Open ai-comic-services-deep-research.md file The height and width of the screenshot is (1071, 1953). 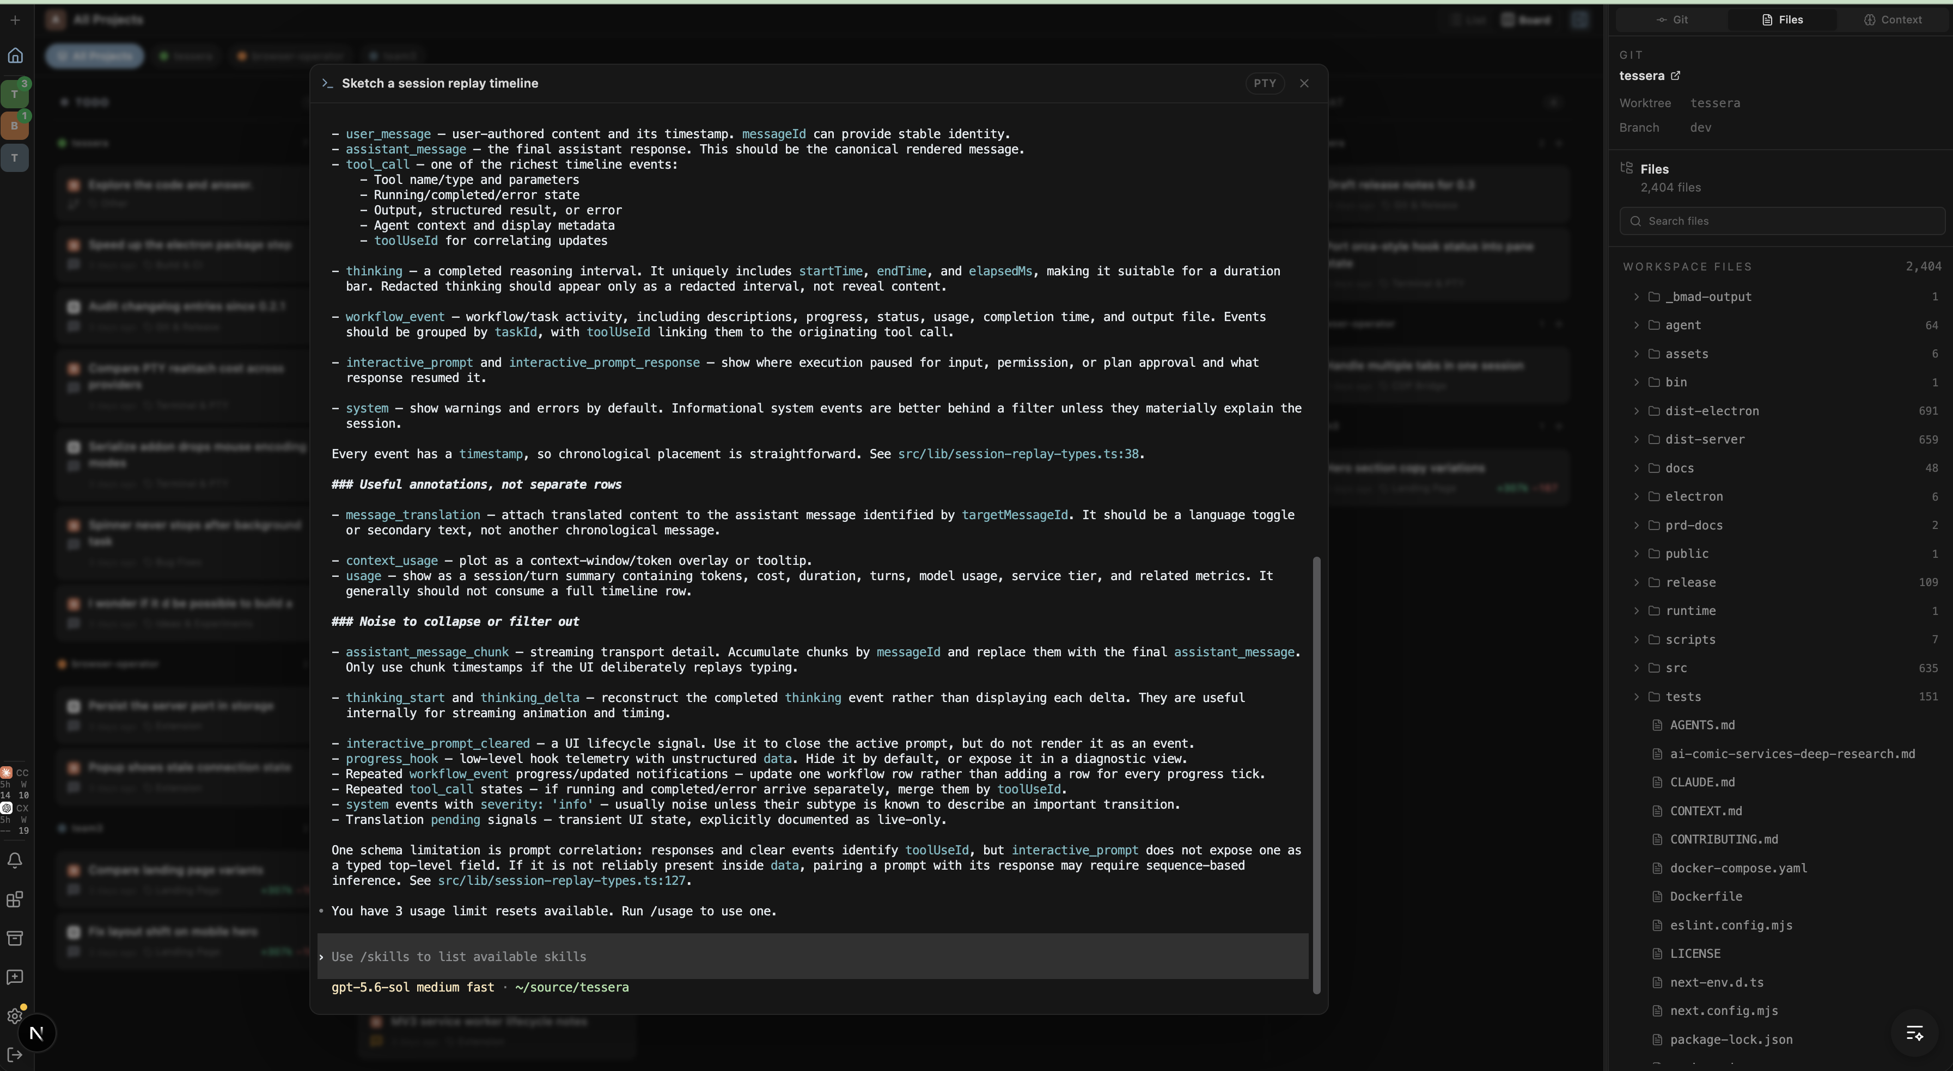(x=1792, y=754)
